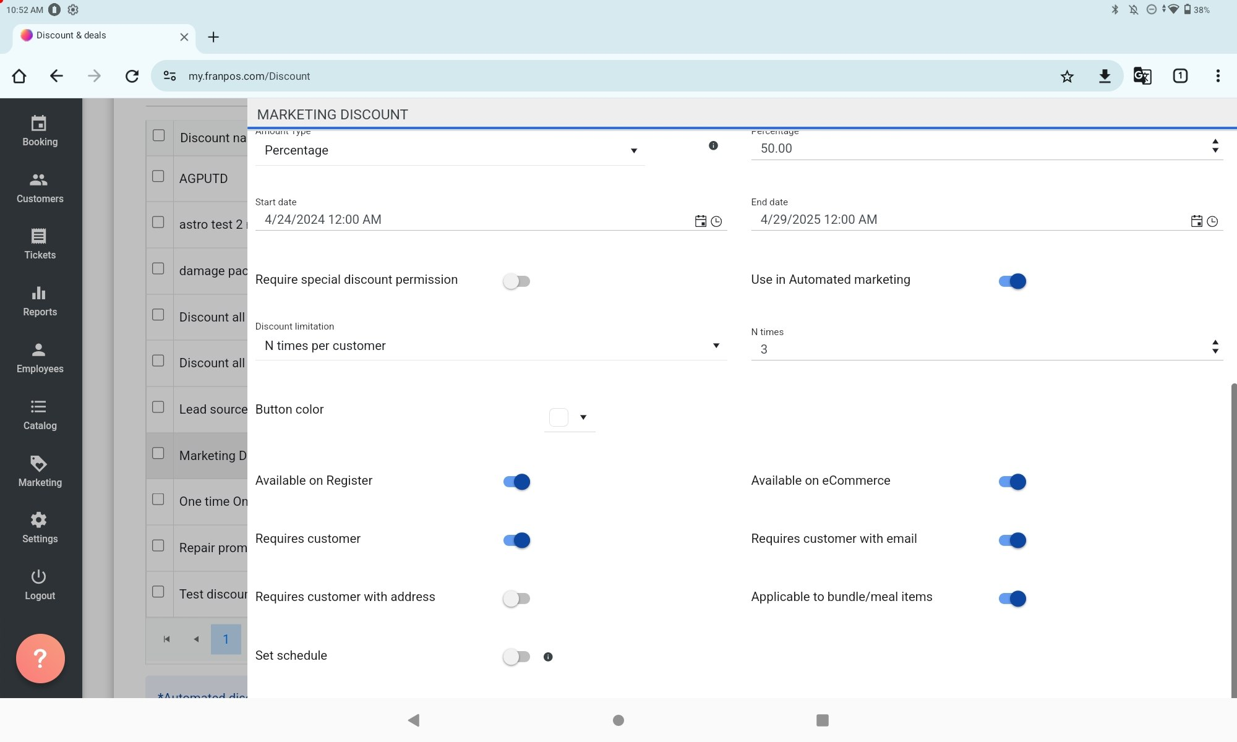Open the Google Translate icon

click(1142, 76)
